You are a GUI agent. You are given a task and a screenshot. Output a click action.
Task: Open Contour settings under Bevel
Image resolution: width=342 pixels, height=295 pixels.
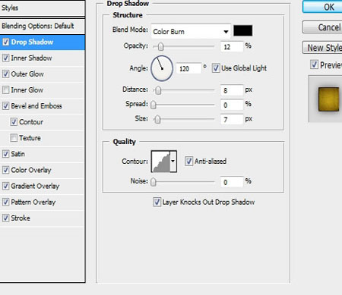point(31,121)
